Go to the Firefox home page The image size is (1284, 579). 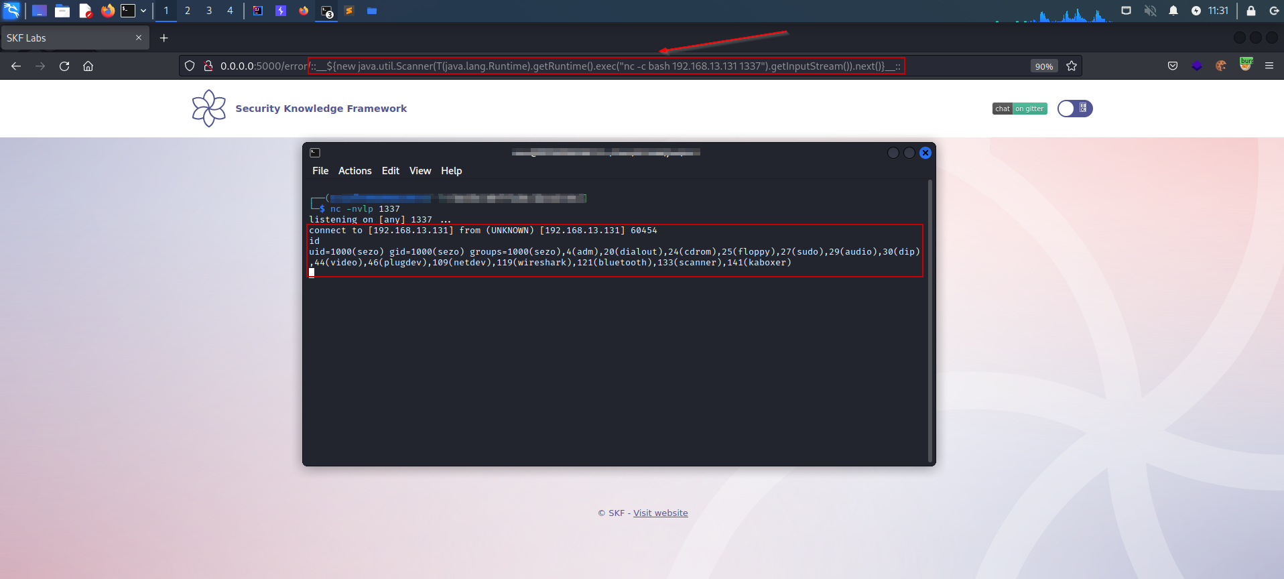88,66
